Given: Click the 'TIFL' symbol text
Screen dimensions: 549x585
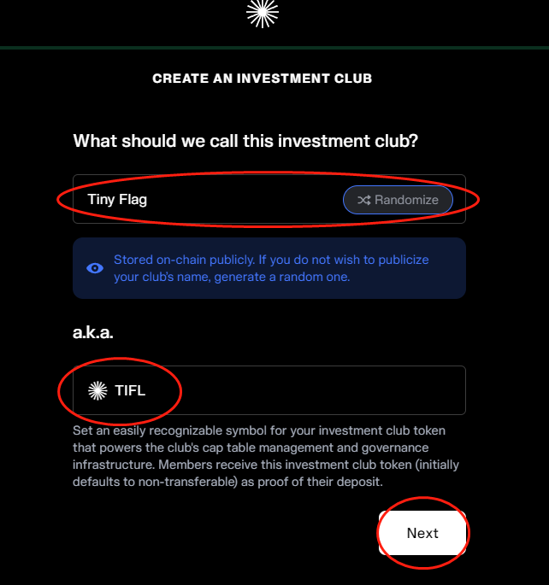Looking at the screenshot, I should click(130, 391).
